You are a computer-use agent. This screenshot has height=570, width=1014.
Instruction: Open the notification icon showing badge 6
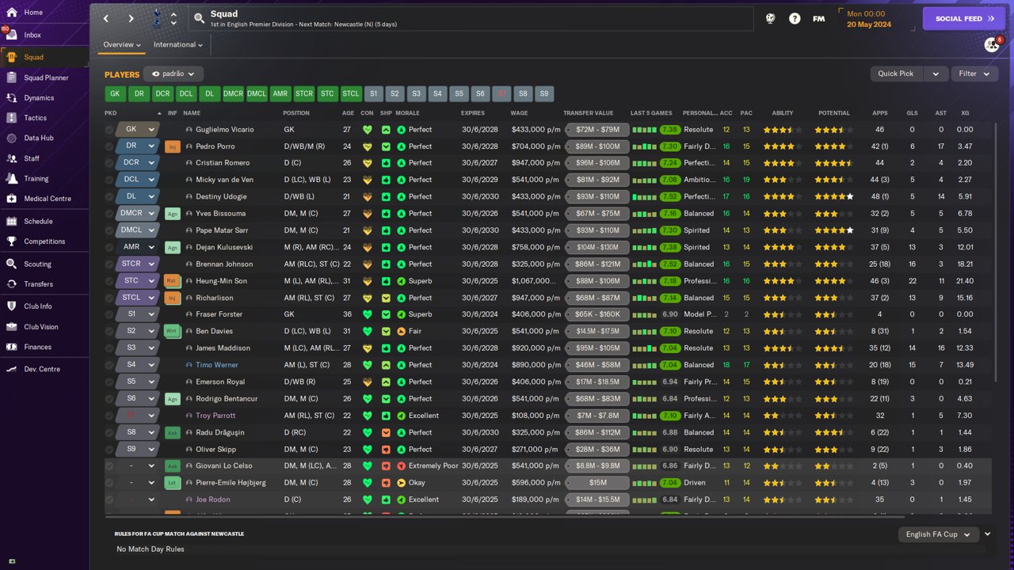click(992, 44)
